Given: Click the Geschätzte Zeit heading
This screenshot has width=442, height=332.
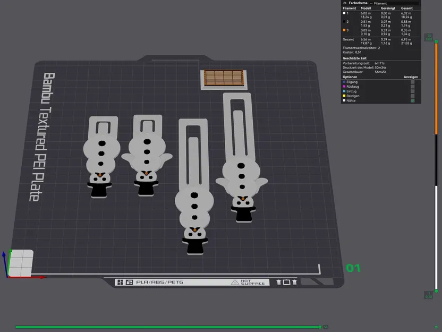Looking at the screenshot, I should point(354,58).
